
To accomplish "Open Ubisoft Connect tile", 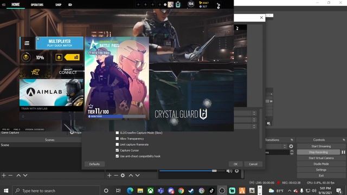I will [x=68, y=71].
